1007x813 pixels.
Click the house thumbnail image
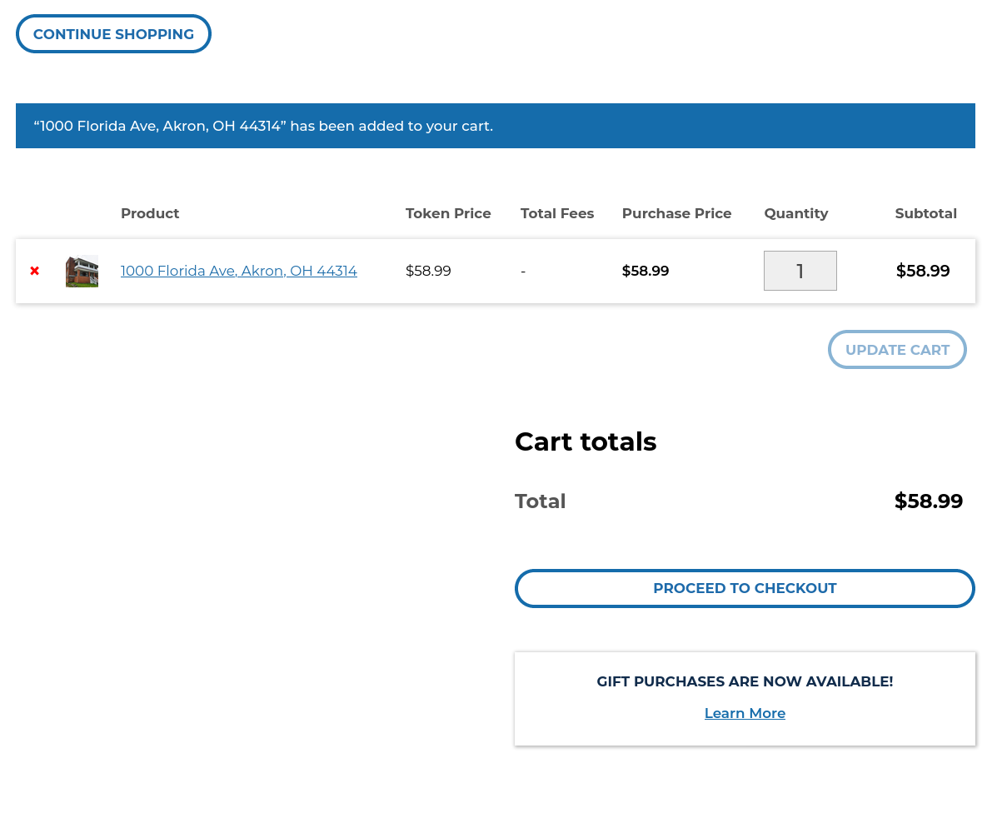(82, 271)
